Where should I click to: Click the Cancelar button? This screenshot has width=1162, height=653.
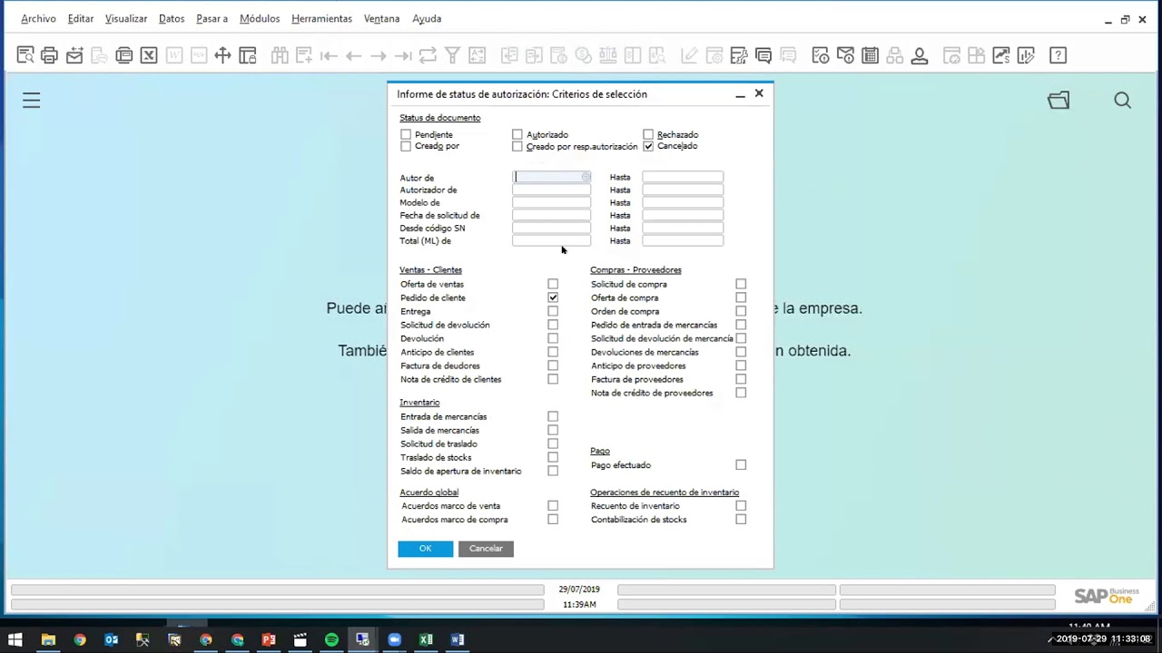(x=486, y=549)
